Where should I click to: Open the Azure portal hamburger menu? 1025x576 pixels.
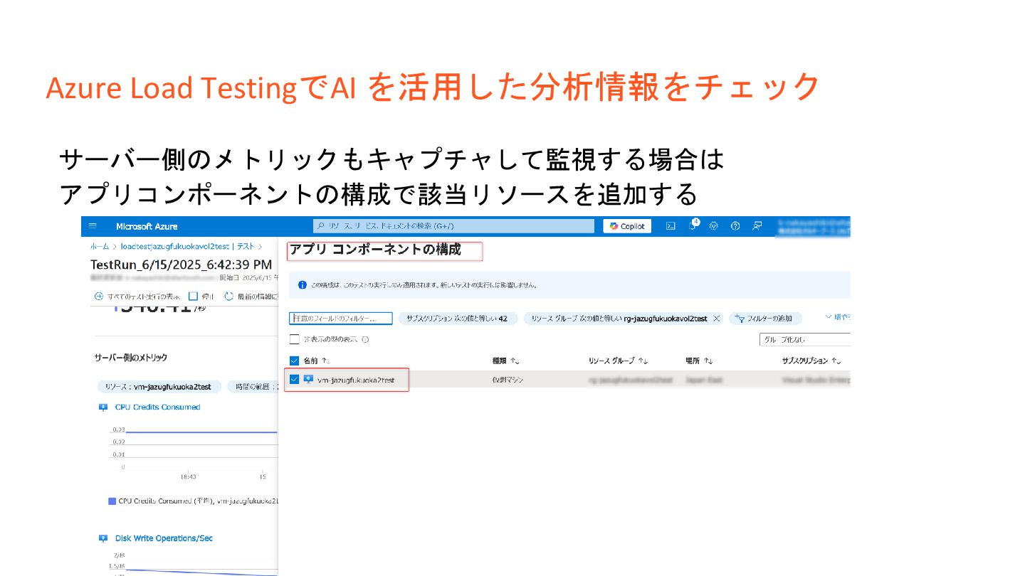click(93, 226)
